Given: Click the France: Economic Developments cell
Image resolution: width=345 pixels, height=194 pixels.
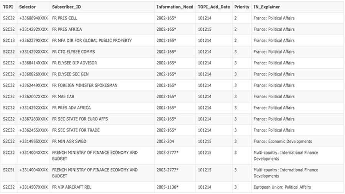Looking at the screenshot, I should pyautogui.click(x=283, y=141).
